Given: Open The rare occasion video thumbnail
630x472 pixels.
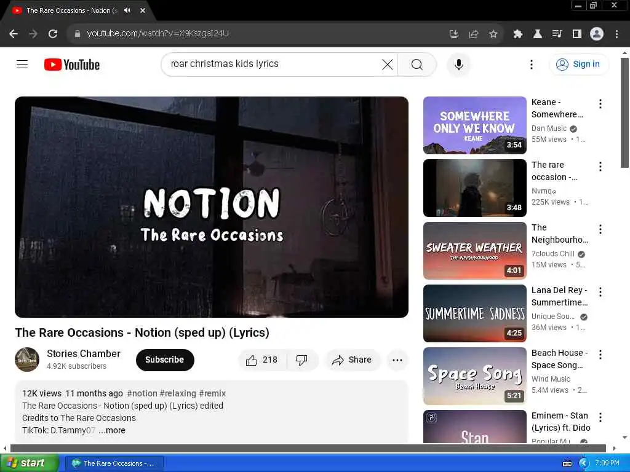Looking at the screenshot, I should pyautogui.click(x=474, y=188).
